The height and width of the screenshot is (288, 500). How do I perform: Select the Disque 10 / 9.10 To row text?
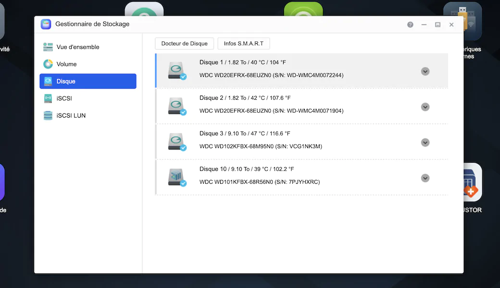tap(247, 169)
